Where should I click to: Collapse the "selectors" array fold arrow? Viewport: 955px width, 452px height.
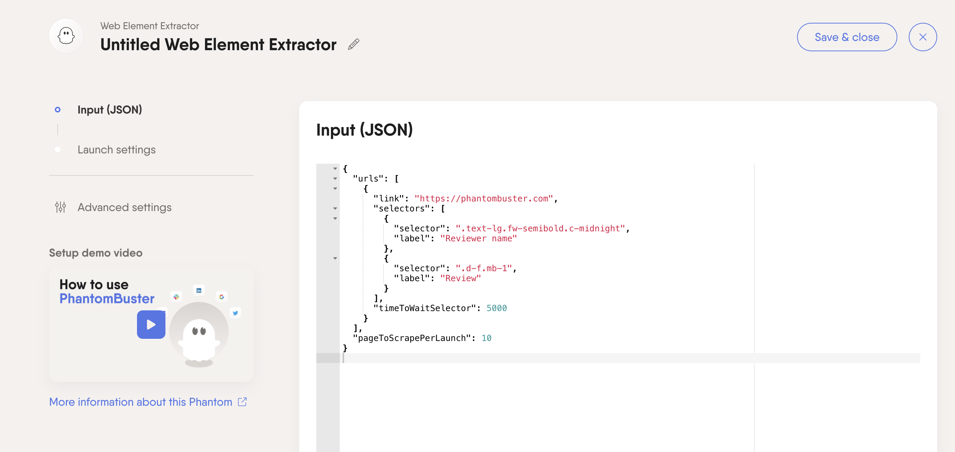pyautogui.click(x=335, y=209)
